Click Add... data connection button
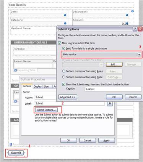The width and height of the screenshot is (143, 162). (x=114, y=64)
